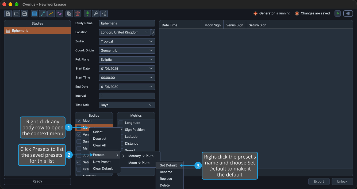Screen dimensions: 357x189
Task: Check the Uranus body checkbox
Action: [x=79, y=169]
